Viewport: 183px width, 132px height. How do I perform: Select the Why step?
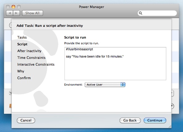[x=21, y=71]
